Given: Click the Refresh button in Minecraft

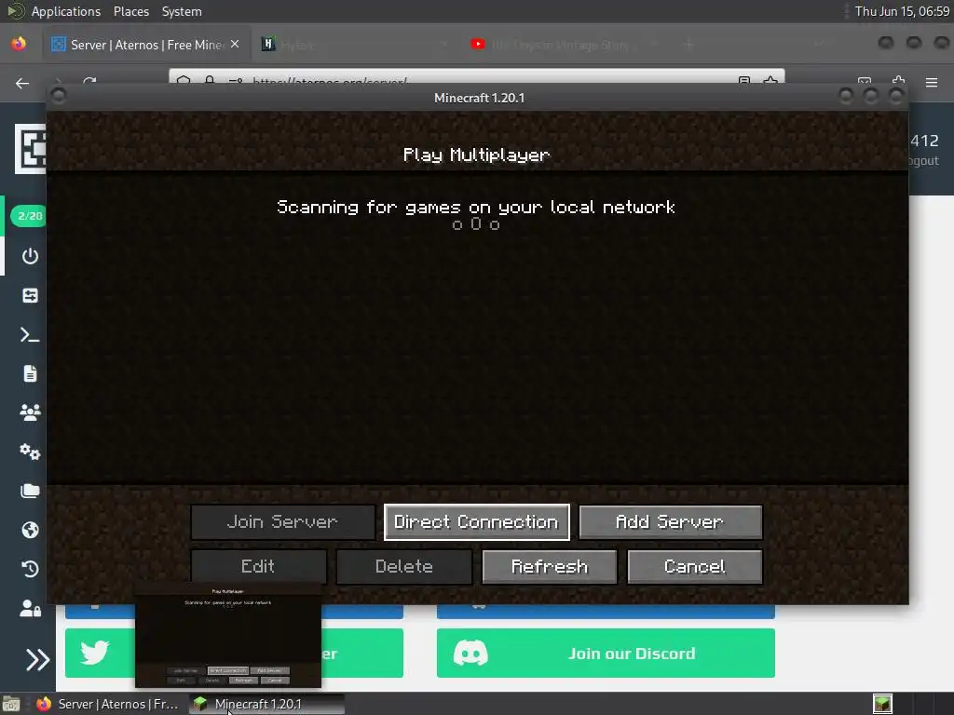Looking at the screenshot, I should [x=550, y=567].
